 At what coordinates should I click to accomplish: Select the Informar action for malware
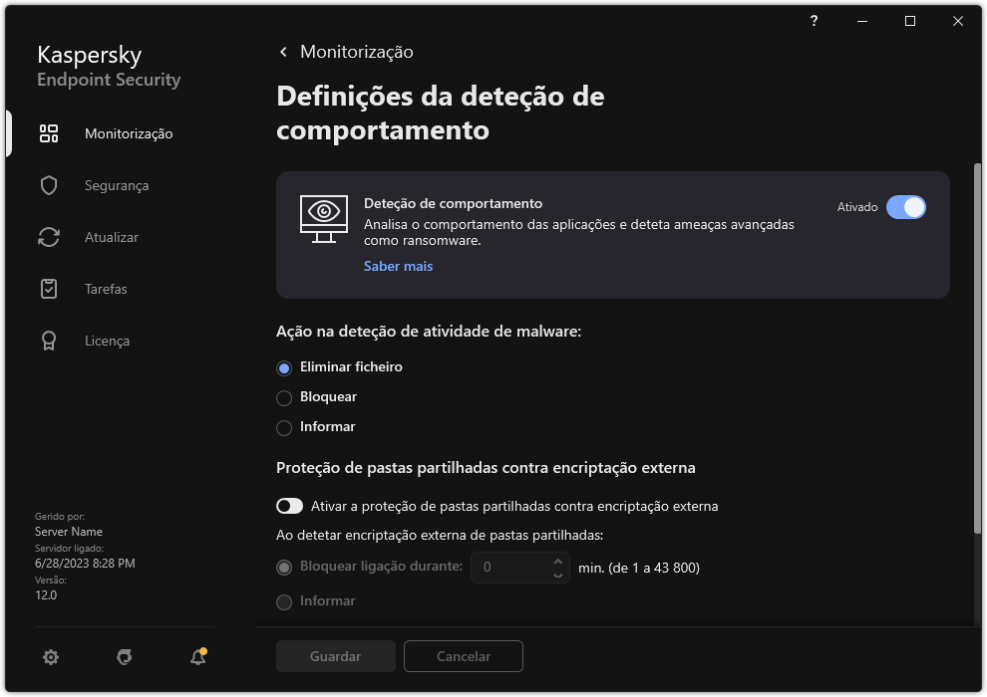(x=284, y=427)
